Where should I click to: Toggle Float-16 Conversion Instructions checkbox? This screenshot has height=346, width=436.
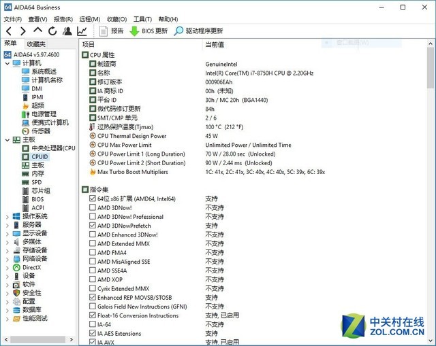(93, 315)
